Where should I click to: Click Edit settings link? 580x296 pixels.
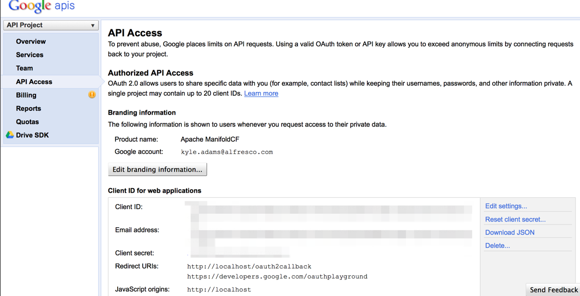click(x=506, y=206)
